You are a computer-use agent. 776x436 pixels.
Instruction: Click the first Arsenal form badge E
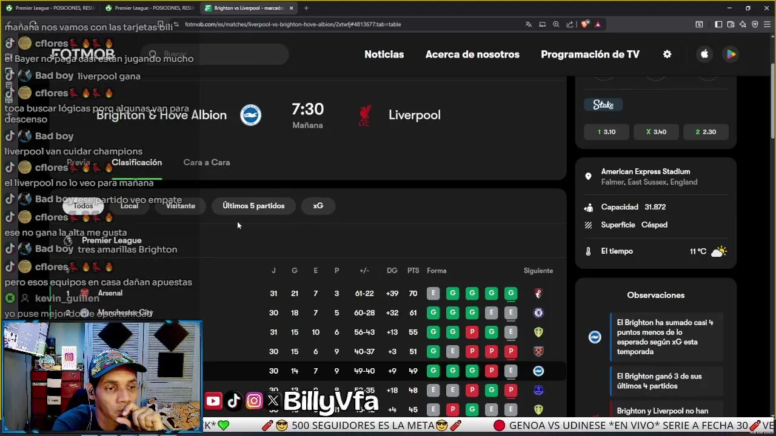point(433,293)
